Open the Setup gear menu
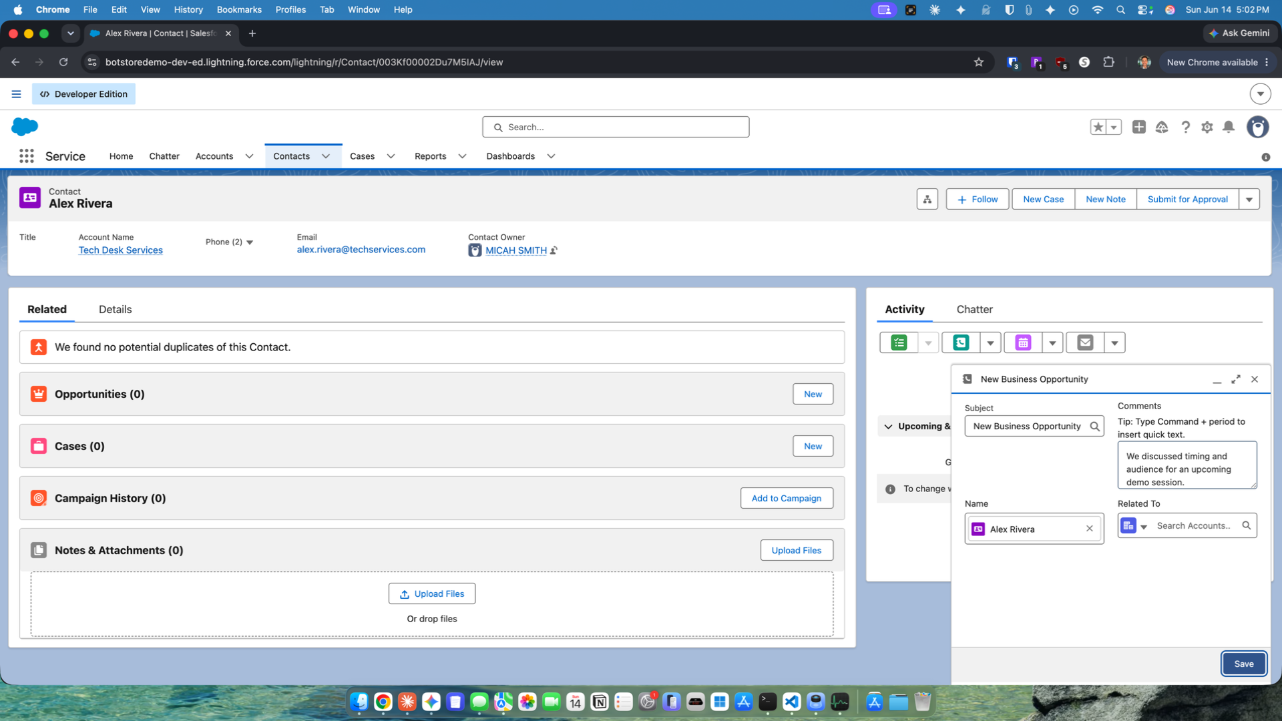Screen dimensions: 1282x721 pyautogui.click(x=1207, y=127)
